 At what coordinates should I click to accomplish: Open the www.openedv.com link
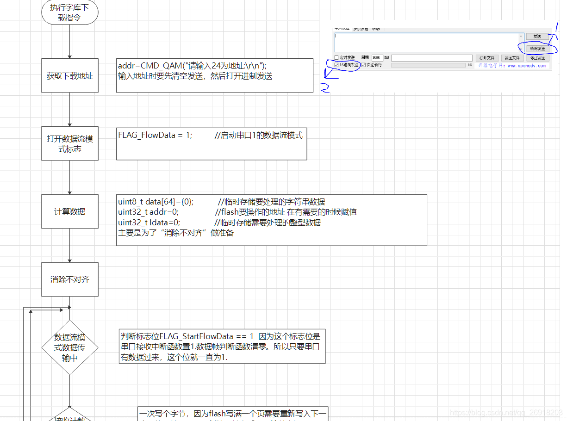coord(526,66)
